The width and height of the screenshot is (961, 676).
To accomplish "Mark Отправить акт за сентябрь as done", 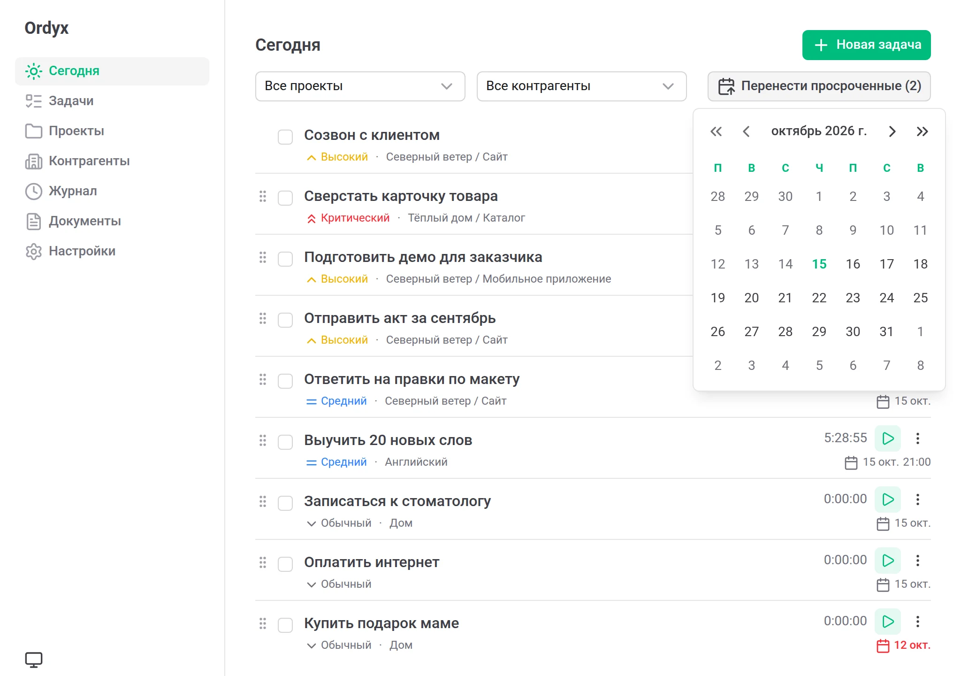I will point(285,320).
